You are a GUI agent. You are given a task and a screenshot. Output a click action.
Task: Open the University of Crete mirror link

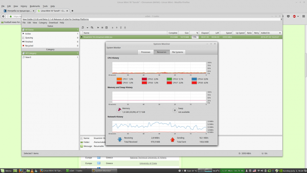click(148, 163)
